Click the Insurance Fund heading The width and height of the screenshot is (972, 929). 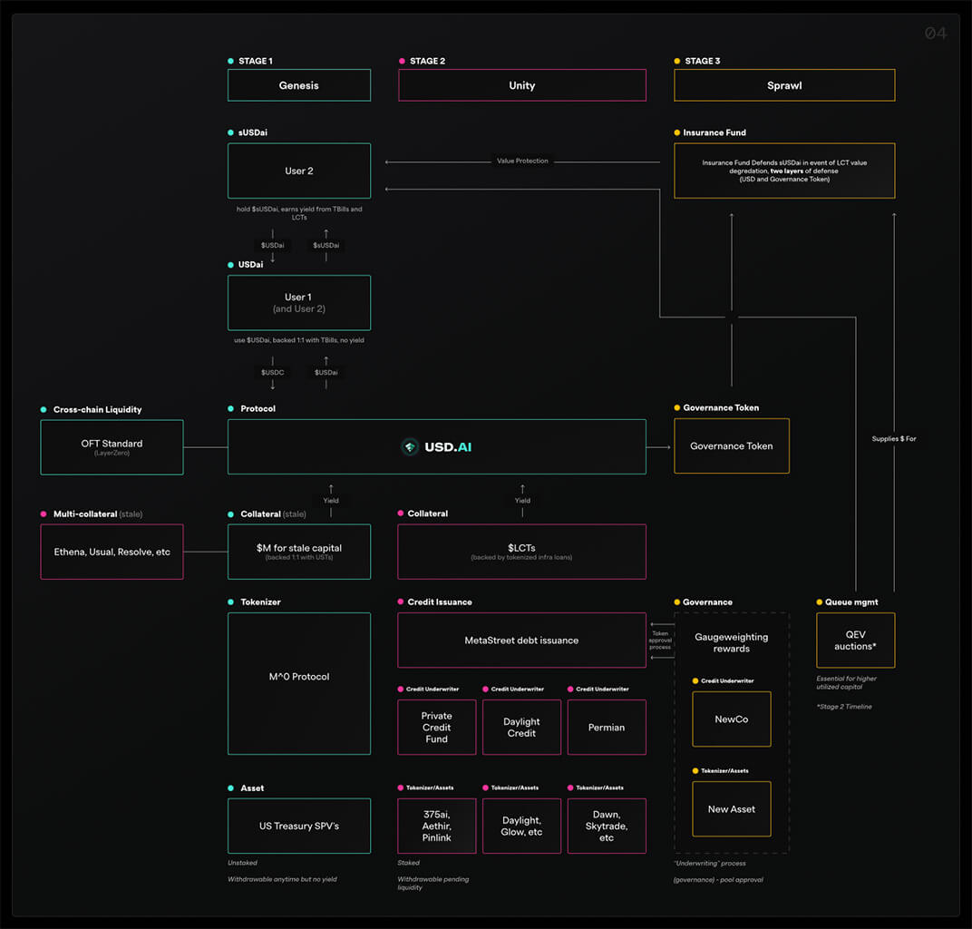[714, 132]
